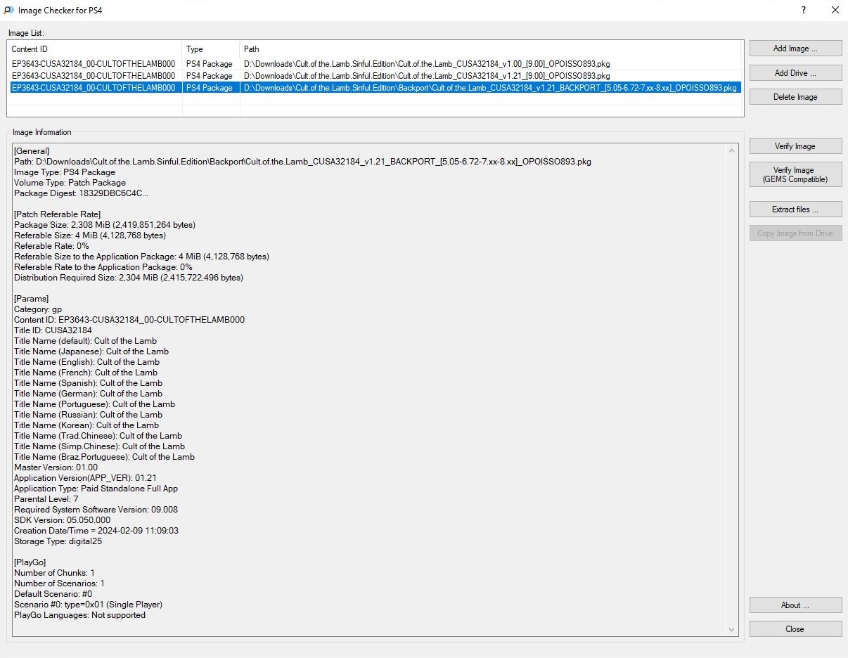Viewport: 848px width, 658px height.
Task: Open the Extract files dialog
Action: click(x=795, y=209)
